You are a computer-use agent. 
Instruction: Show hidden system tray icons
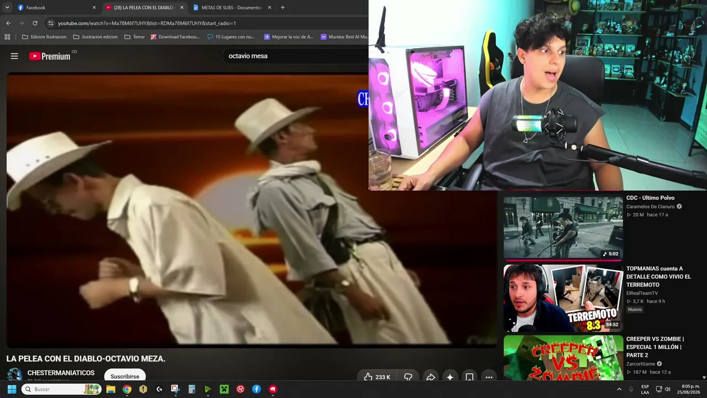619,389
